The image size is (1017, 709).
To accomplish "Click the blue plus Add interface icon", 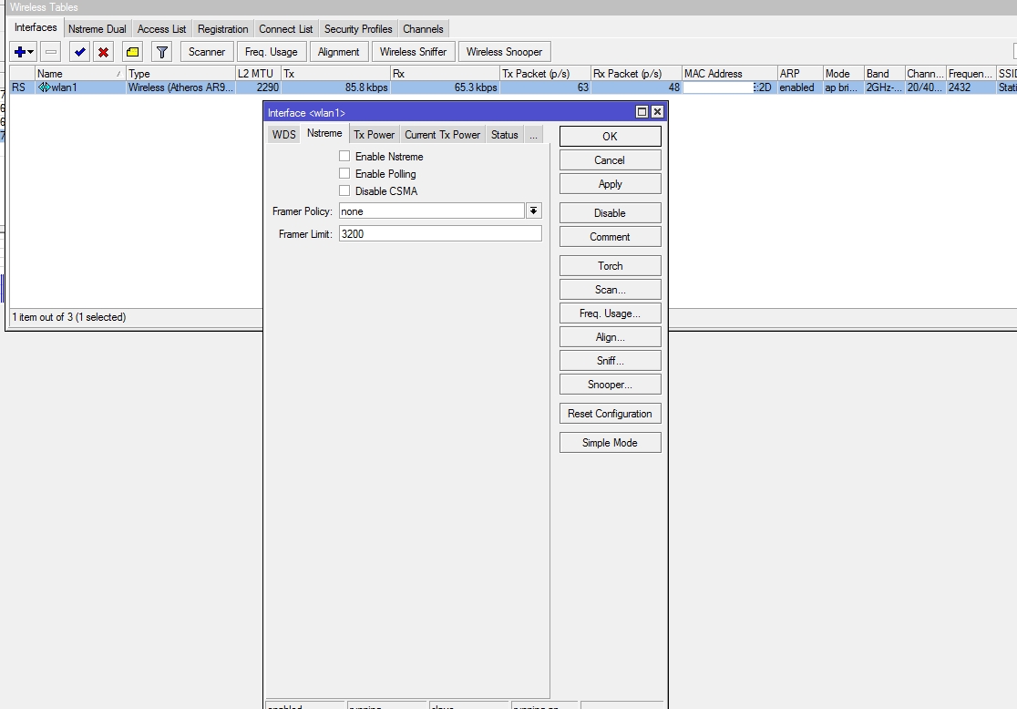I will coord(19,52).
